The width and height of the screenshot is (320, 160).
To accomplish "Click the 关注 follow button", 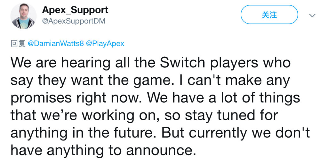I will 269,15.
